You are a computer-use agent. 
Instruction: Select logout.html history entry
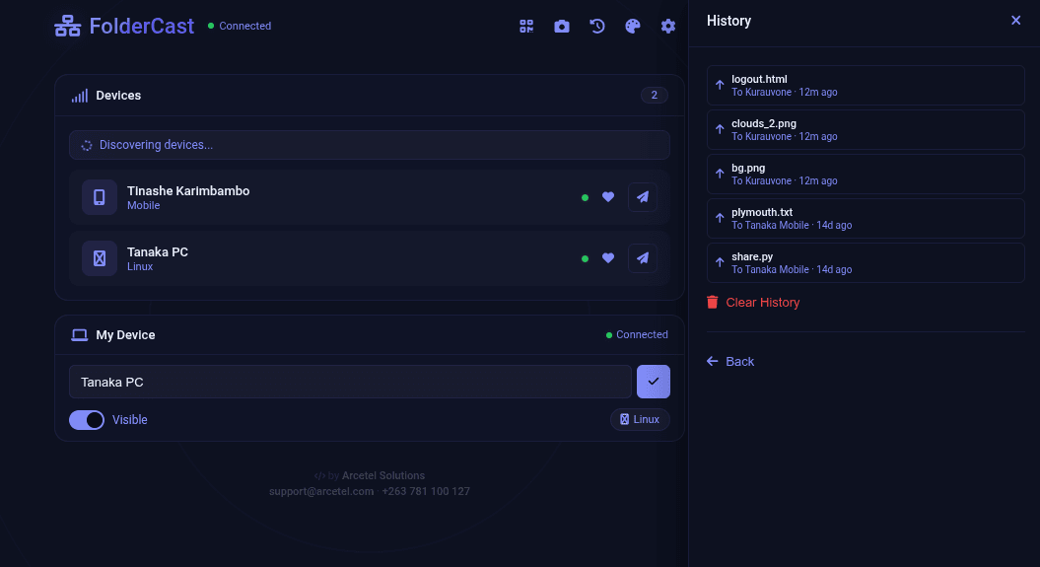click(866, 85)
